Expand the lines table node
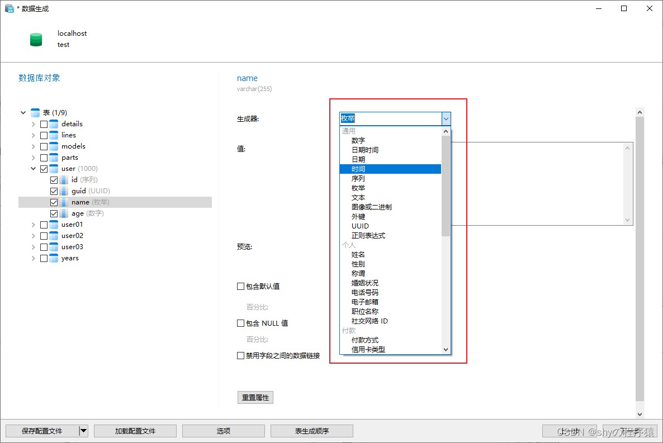This screenshot has height=443, width=663. [x=34, y=135]
